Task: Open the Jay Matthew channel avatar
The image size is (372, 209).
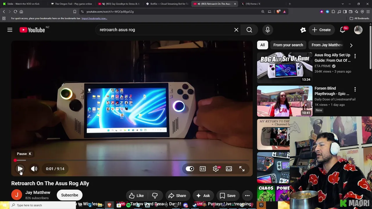Action: (x=17, y=195)
